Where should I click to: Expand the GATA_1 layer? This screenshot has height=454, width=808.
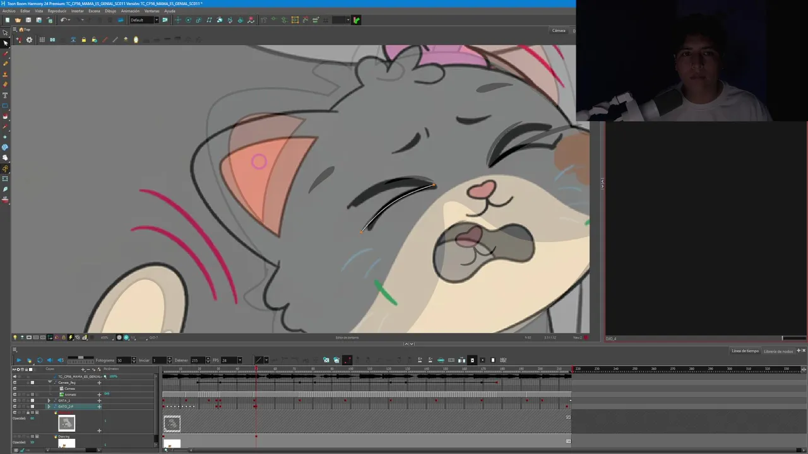click(49, 400)
